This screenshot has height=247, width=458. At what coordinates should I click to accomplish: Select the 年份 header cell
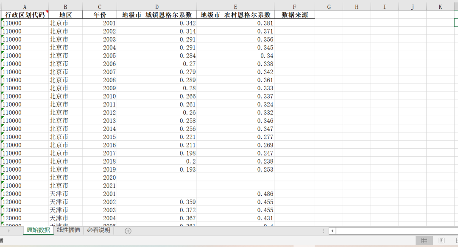[x=100, y=14]
